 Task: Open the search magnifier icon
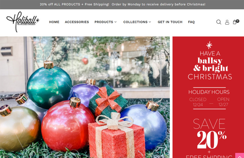click(219, 22)
